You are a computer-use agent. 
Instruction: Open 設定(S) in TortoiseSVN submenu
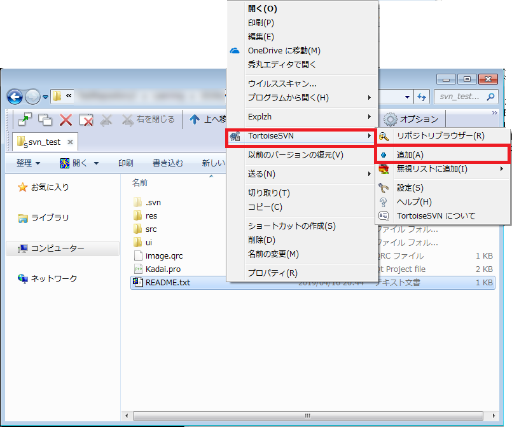tap(443, 188)
